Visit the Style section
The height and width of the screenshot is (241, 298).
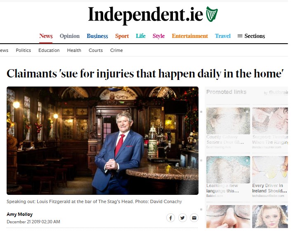click(158, 36)
